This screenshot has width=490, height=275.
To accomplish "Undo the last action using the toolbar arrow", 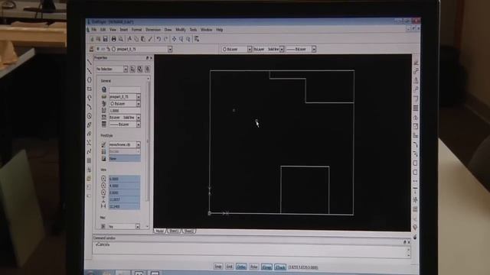I will coord(158,39).
